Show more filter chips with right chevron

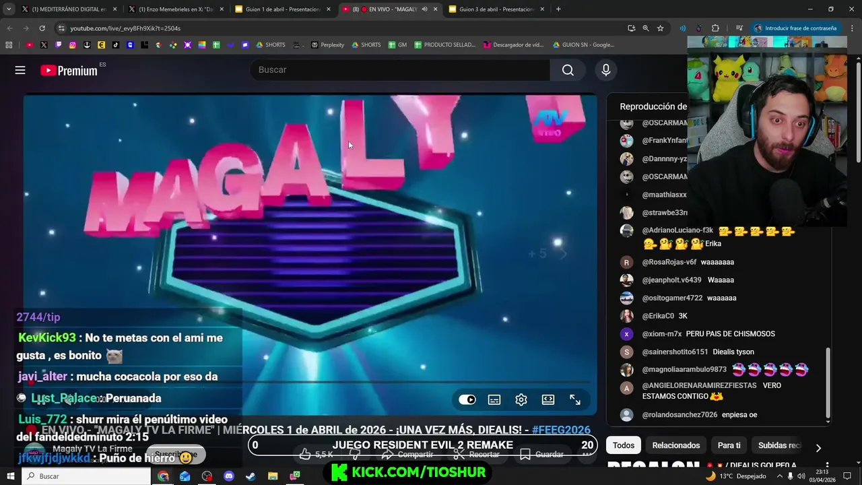pos(818,447)
